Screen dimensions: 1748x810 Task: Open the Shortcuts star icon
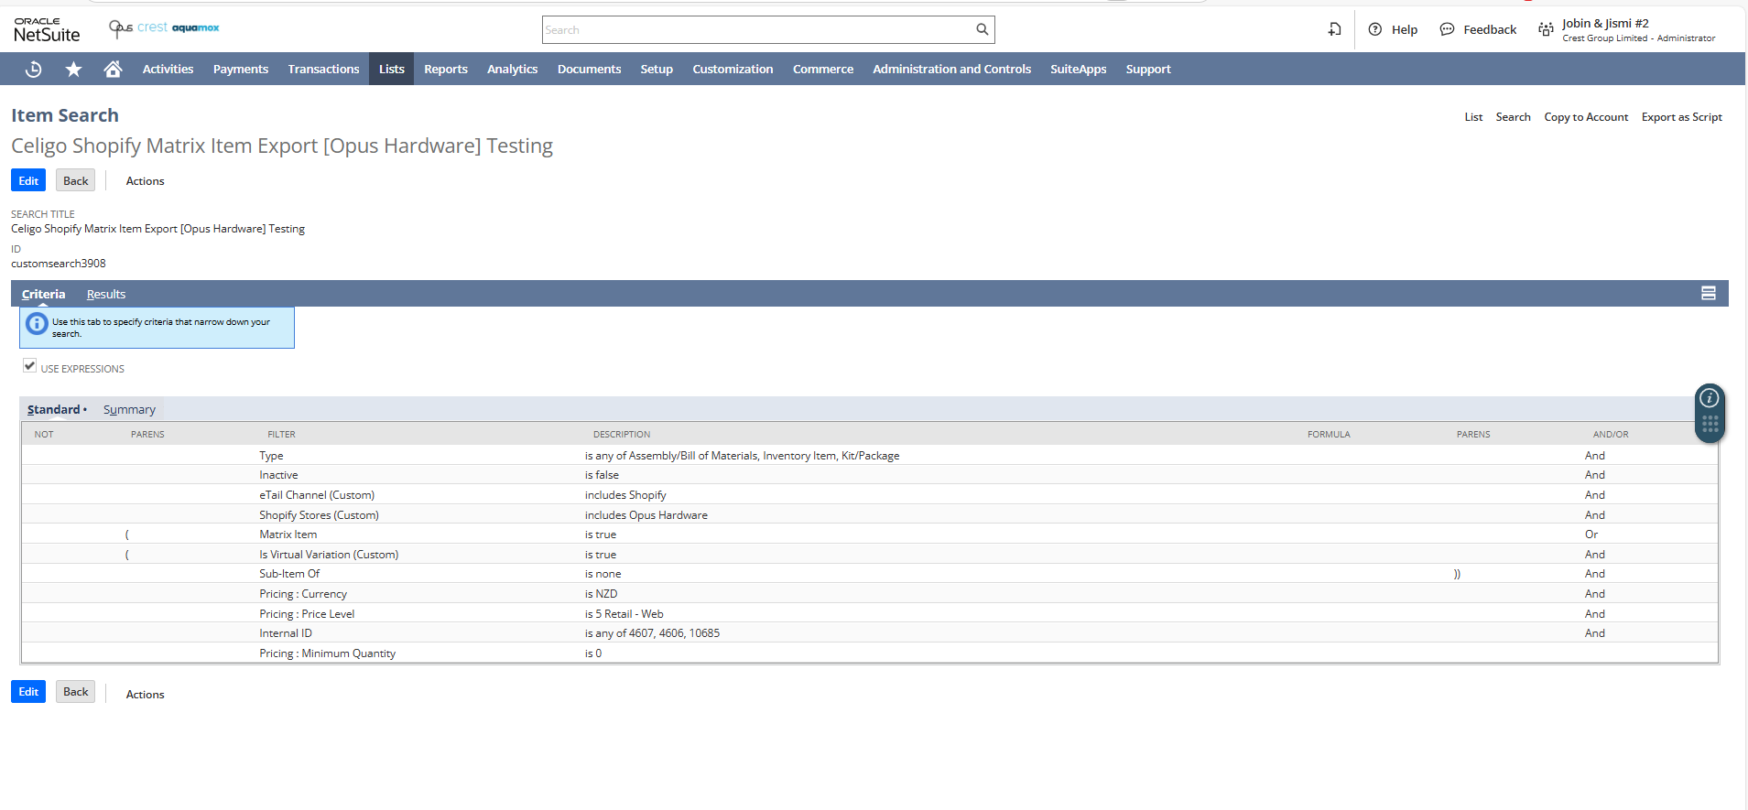tap(73, 70)
